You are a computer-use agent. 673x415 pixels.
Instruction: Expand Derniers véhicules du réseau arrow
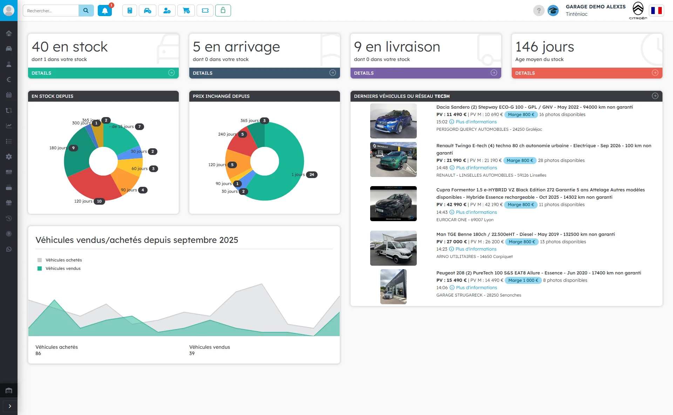(x=655, y=96)
